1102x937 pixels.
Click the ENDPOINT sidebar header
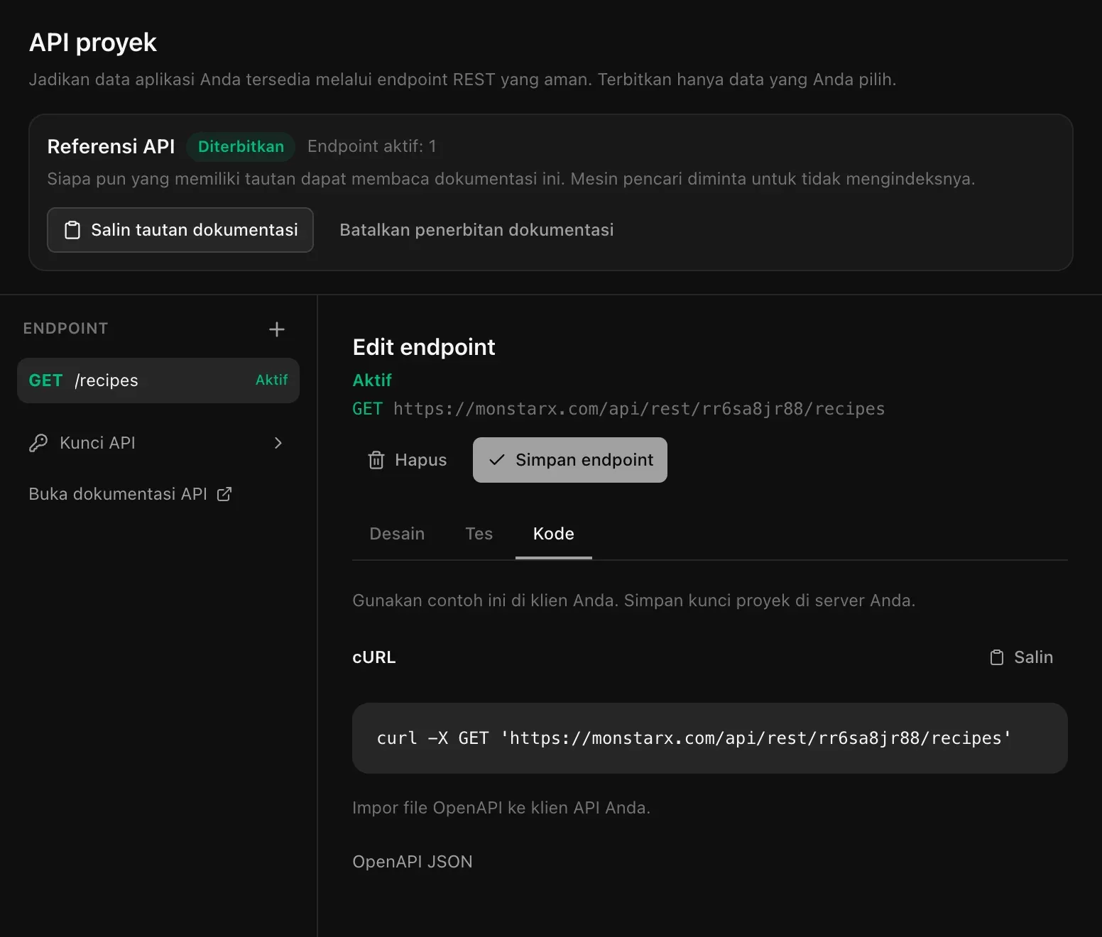65,328
